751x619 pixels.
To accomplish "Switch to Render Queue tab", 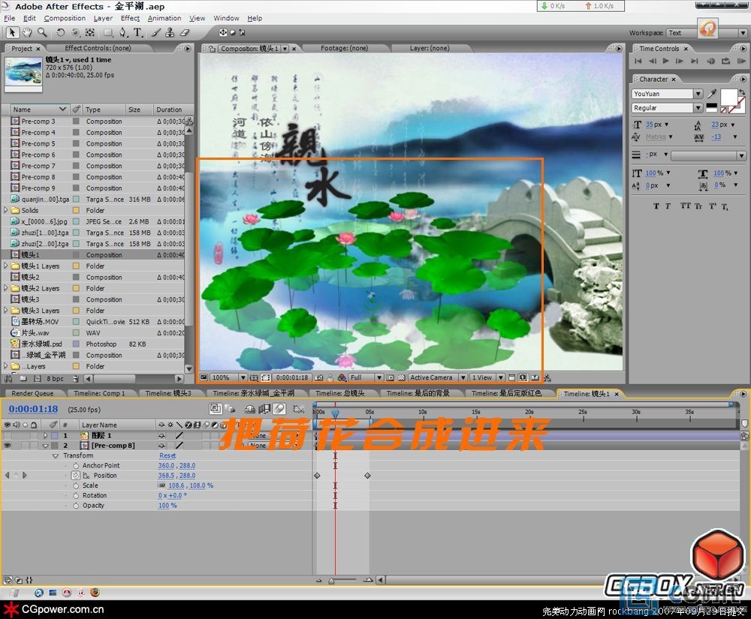I will (x=32, y=393).
